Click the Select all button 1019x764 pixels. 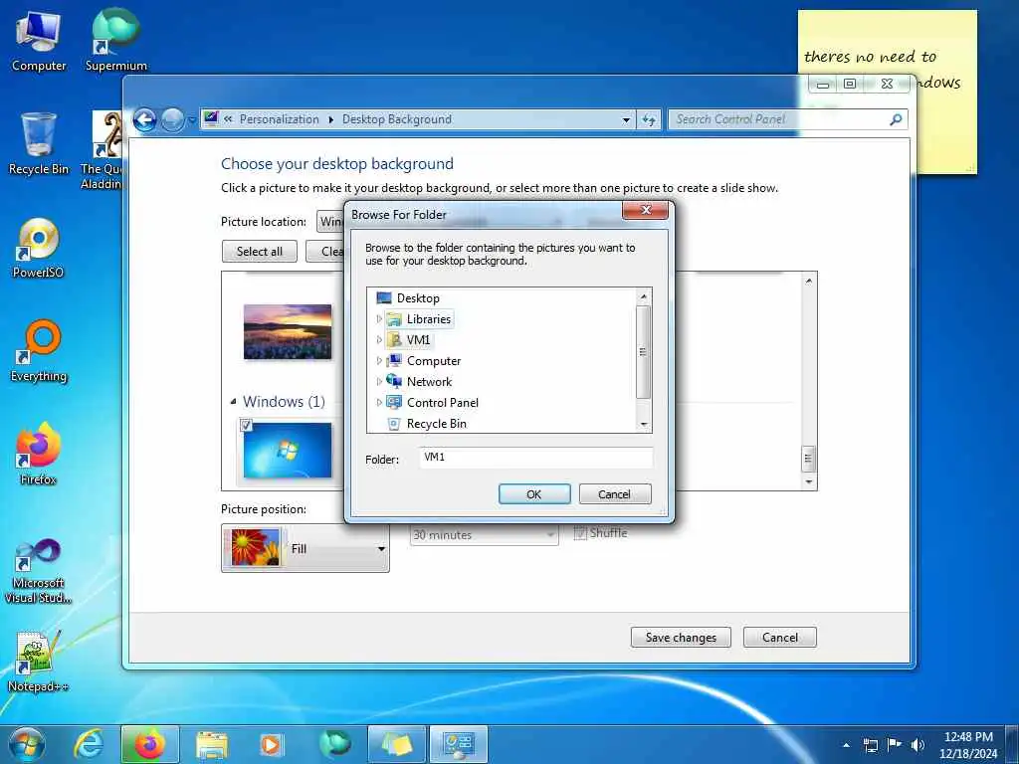point(260,252)
